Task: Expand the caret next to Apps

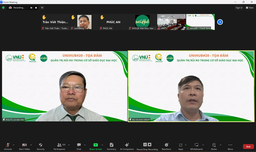Action: click(186, 145)
